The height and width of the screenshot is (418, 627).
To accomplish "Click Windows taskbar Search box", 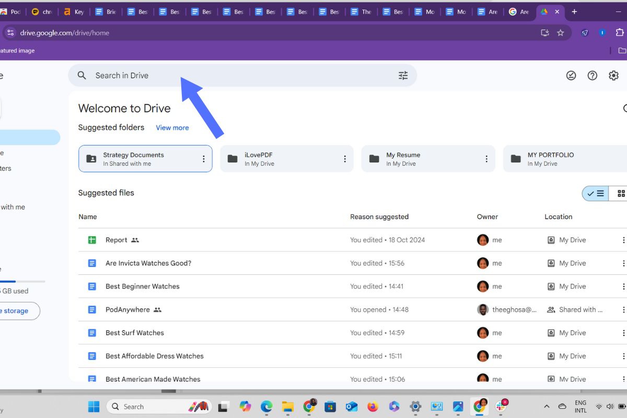I will 159,407.
